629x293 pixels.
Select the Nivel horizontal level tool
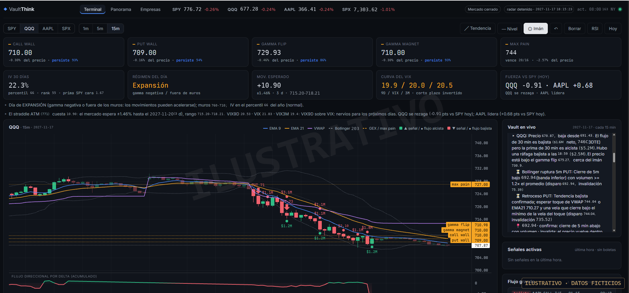[509, 29]
